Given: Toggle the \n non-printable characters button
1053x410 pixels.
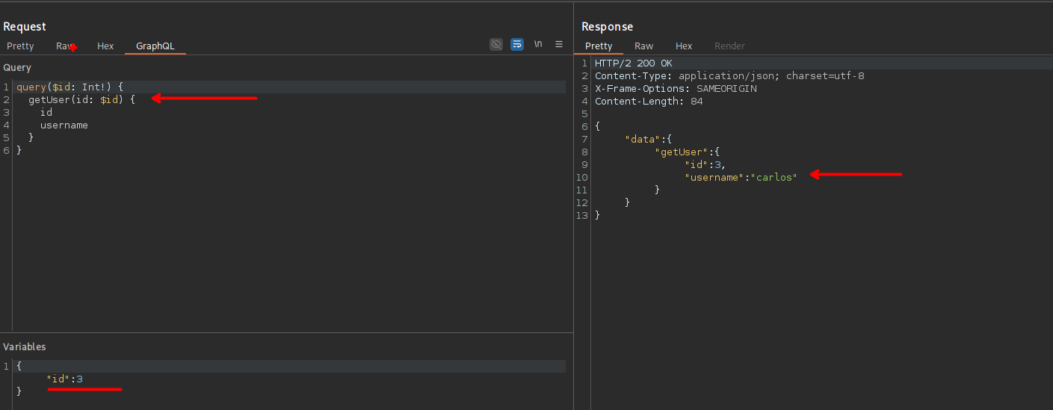Looking at the screenshot, I should click(x=538, y=45).
